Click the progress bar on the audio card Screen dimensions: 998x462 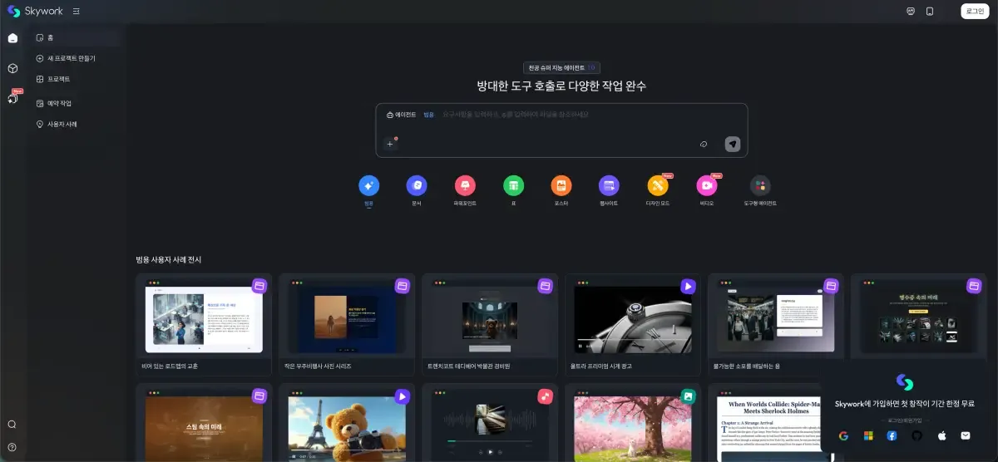pyautogui.click(x=490, y=441)
